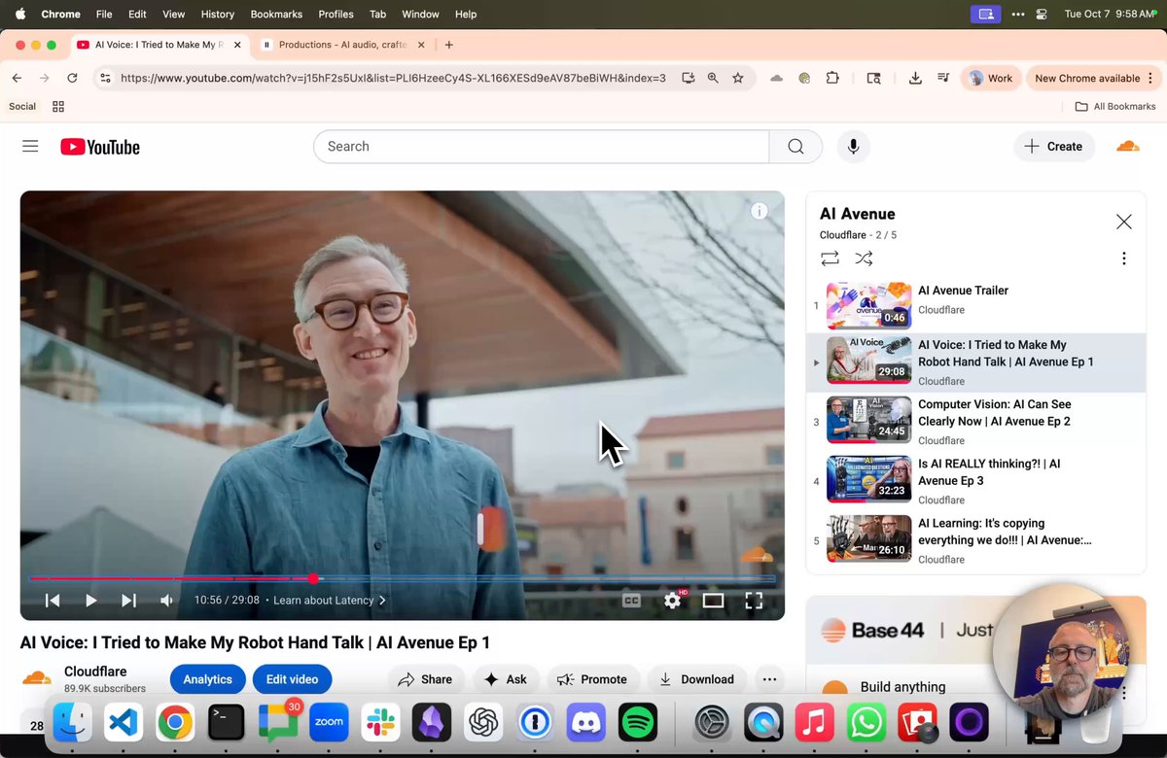Skip to the previous playlist video

pos(53,601)
